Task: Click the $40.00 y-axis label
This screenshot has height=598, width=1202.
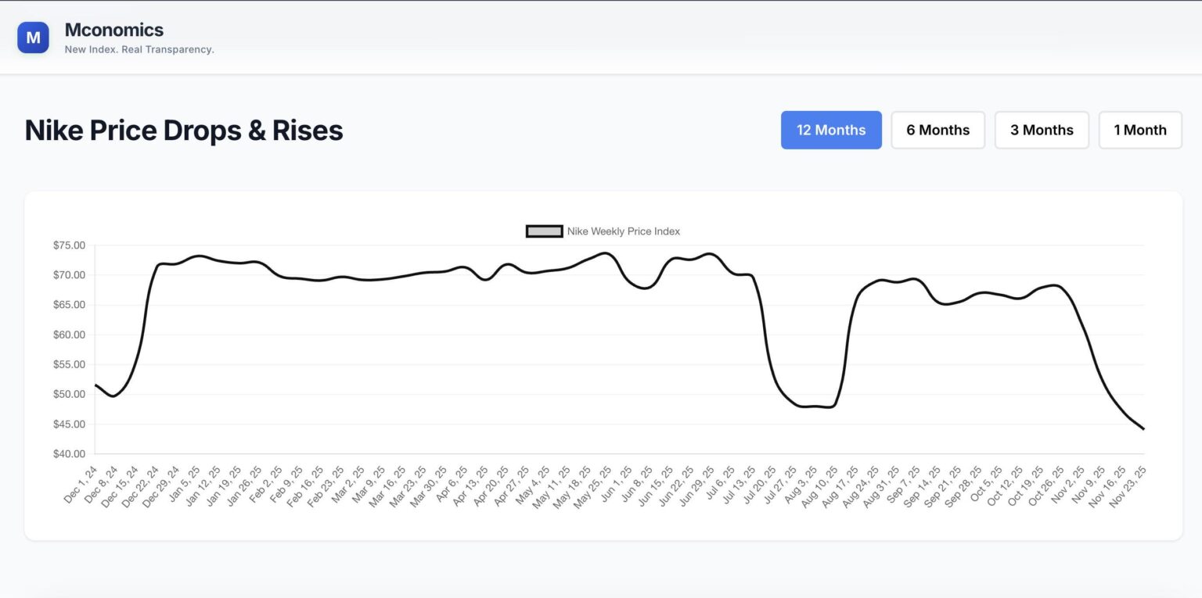Action: tap(70, 454)
